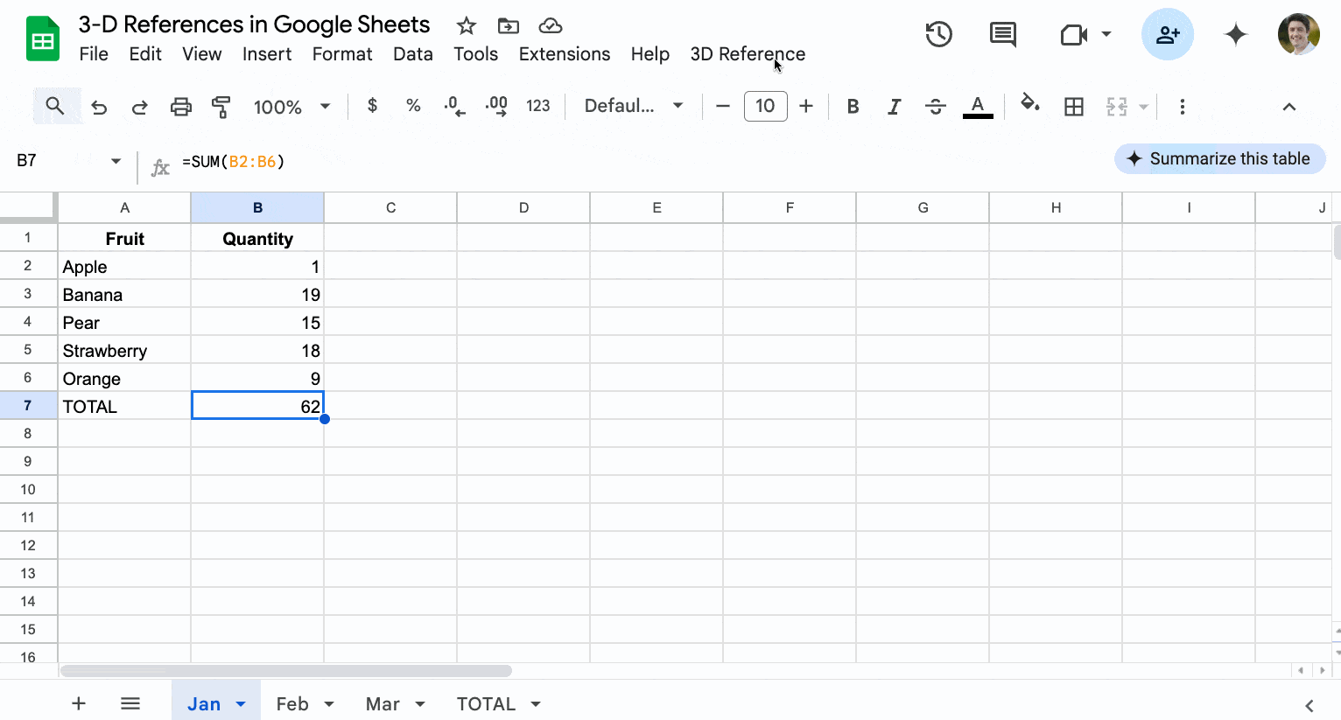Open the Extensions menu
1341x720 pixels.
[564, 54]
